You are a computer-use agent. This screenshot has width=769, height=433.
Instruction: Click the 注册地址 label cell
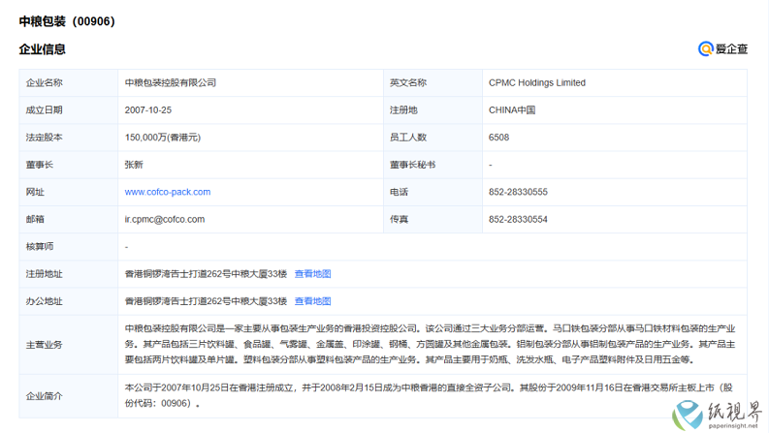(x=69, y=274)
